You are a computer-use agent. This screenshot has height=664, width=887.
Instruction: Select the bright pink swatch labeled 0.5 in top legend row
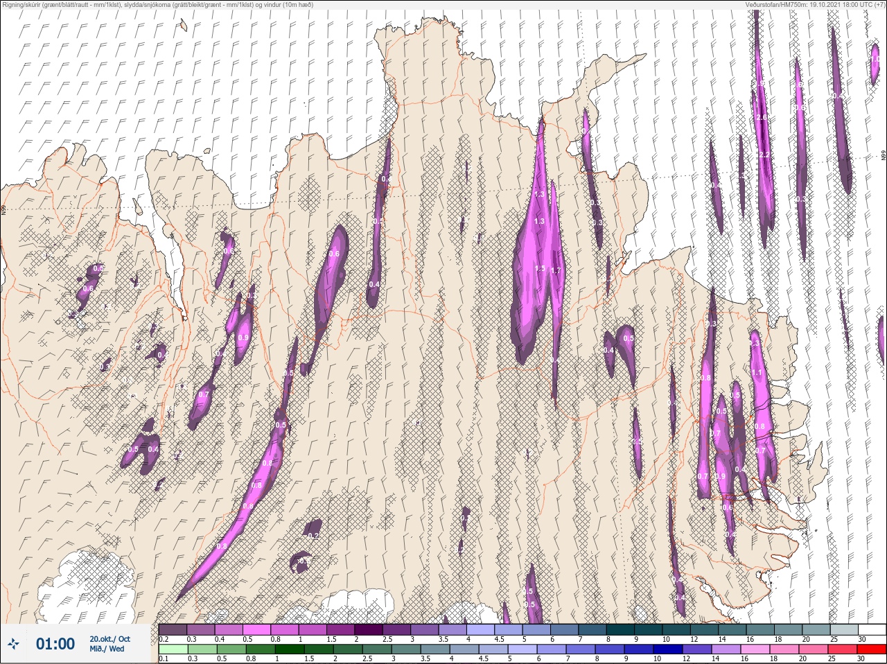coord(257,629)
